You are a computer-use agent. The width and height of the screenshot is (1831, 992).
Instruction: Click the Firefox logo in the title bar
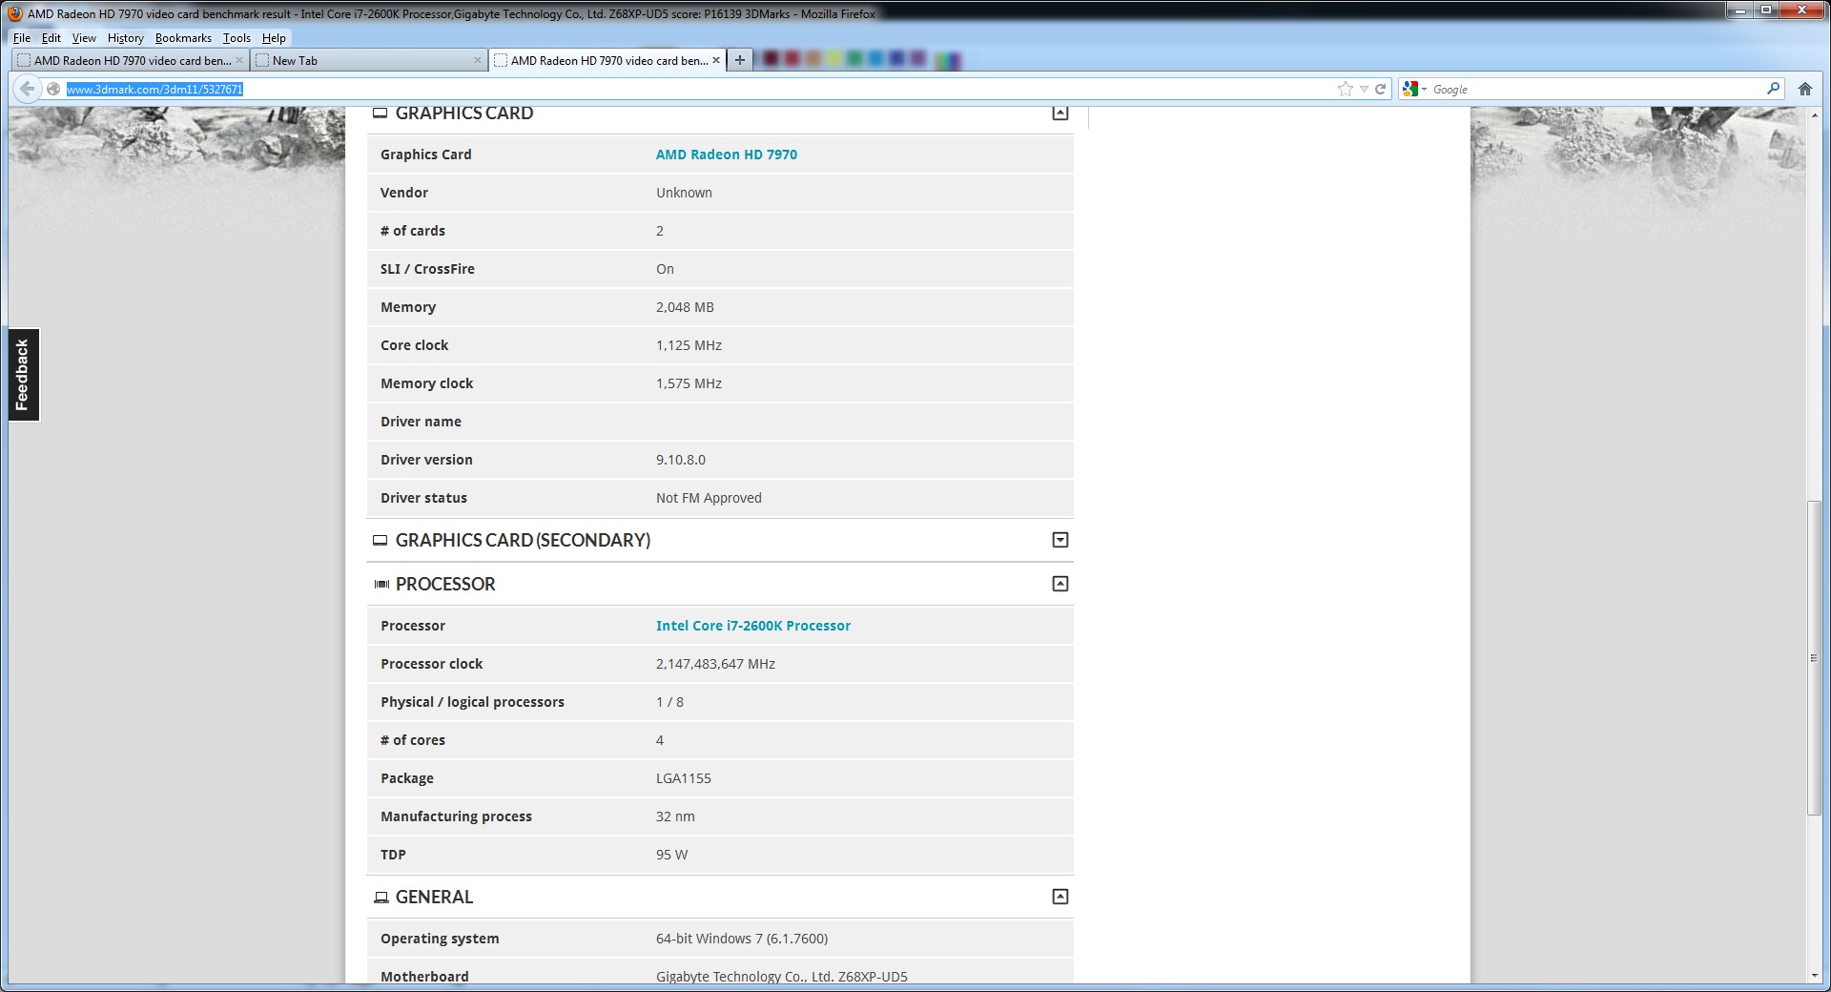click(15, 13)
